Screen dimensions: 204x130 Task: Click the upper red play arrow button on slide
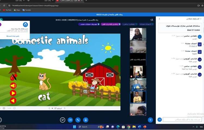[x=13, y=93]
